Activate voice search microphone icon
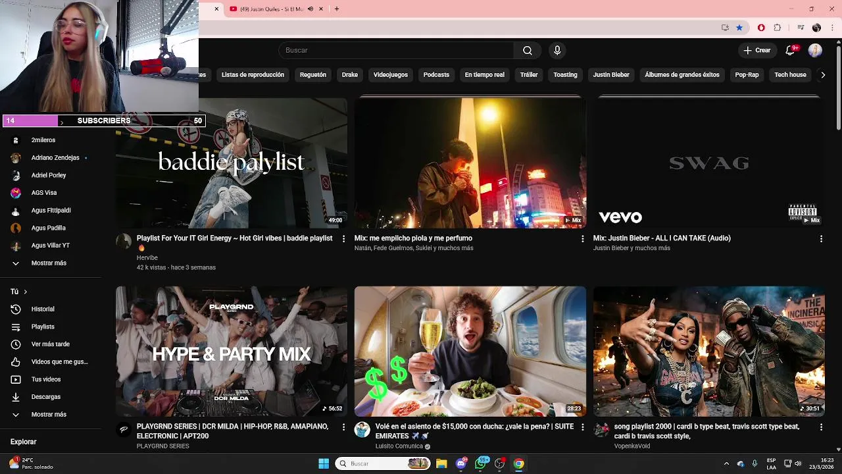This screenshot has width=842, height=474. point(557,51)
